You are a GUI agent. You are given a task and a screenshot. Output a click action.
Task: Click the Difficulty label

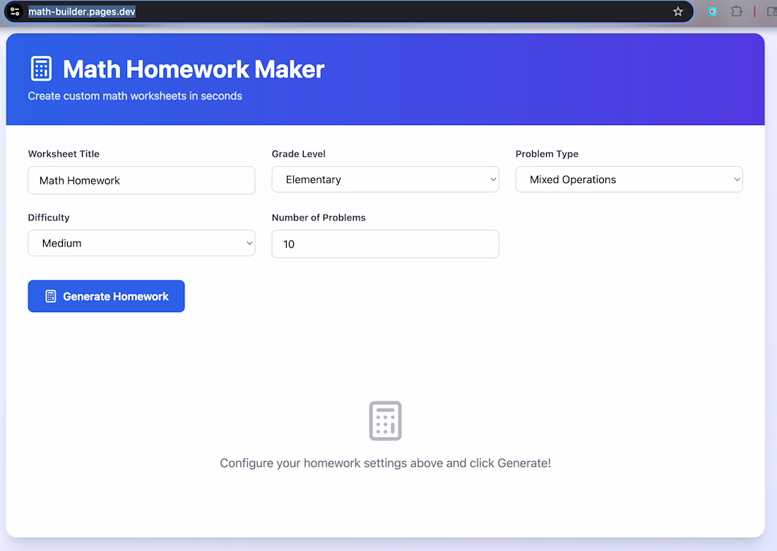point(49,218)
